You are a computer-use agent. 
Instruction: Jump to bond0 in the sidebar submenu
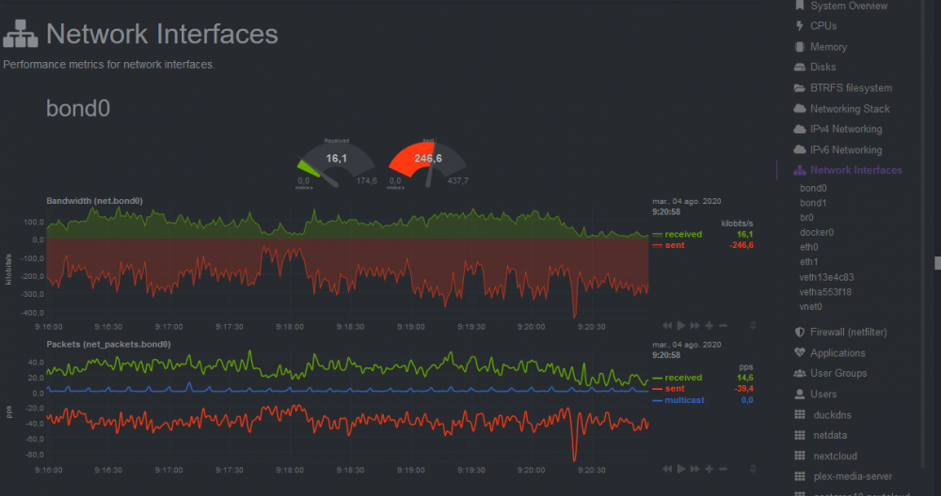[813, 188]
